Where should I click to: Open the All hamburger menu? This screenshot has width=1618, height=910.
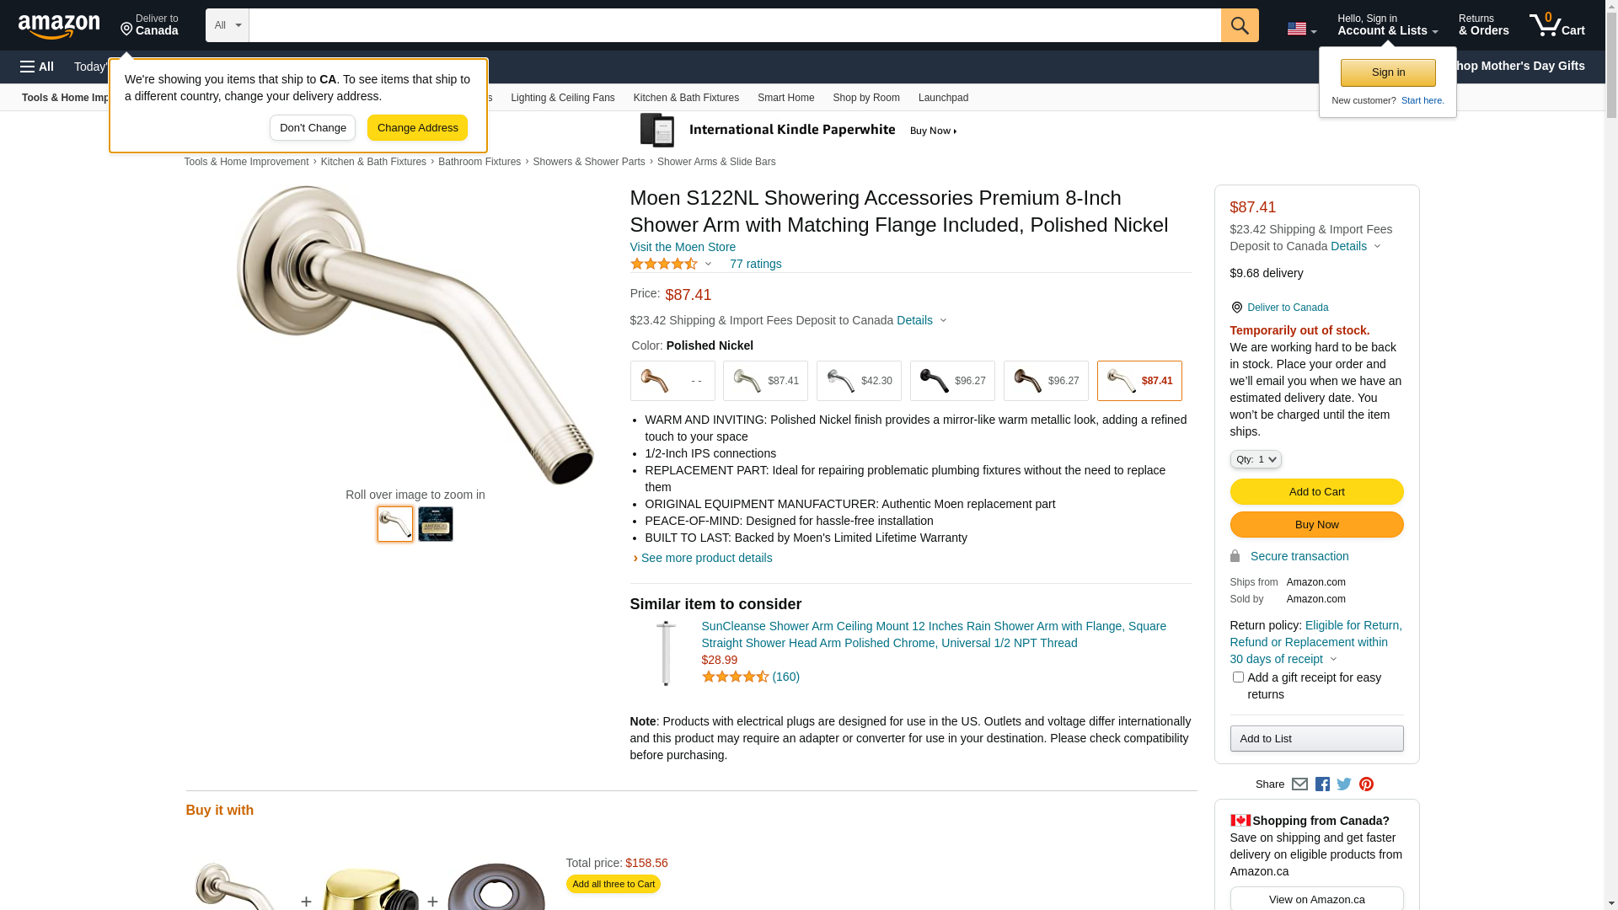[37, 67]
